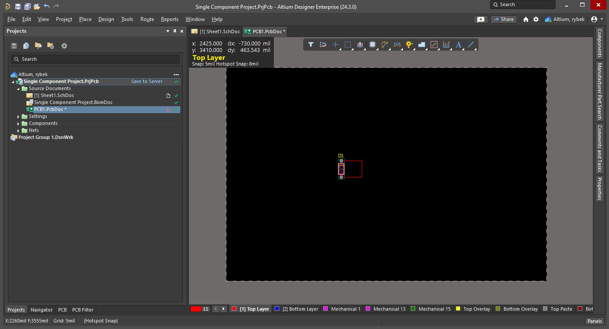
Task: Select the Interactive Length Tuning tool
Action: pos(397,45)
